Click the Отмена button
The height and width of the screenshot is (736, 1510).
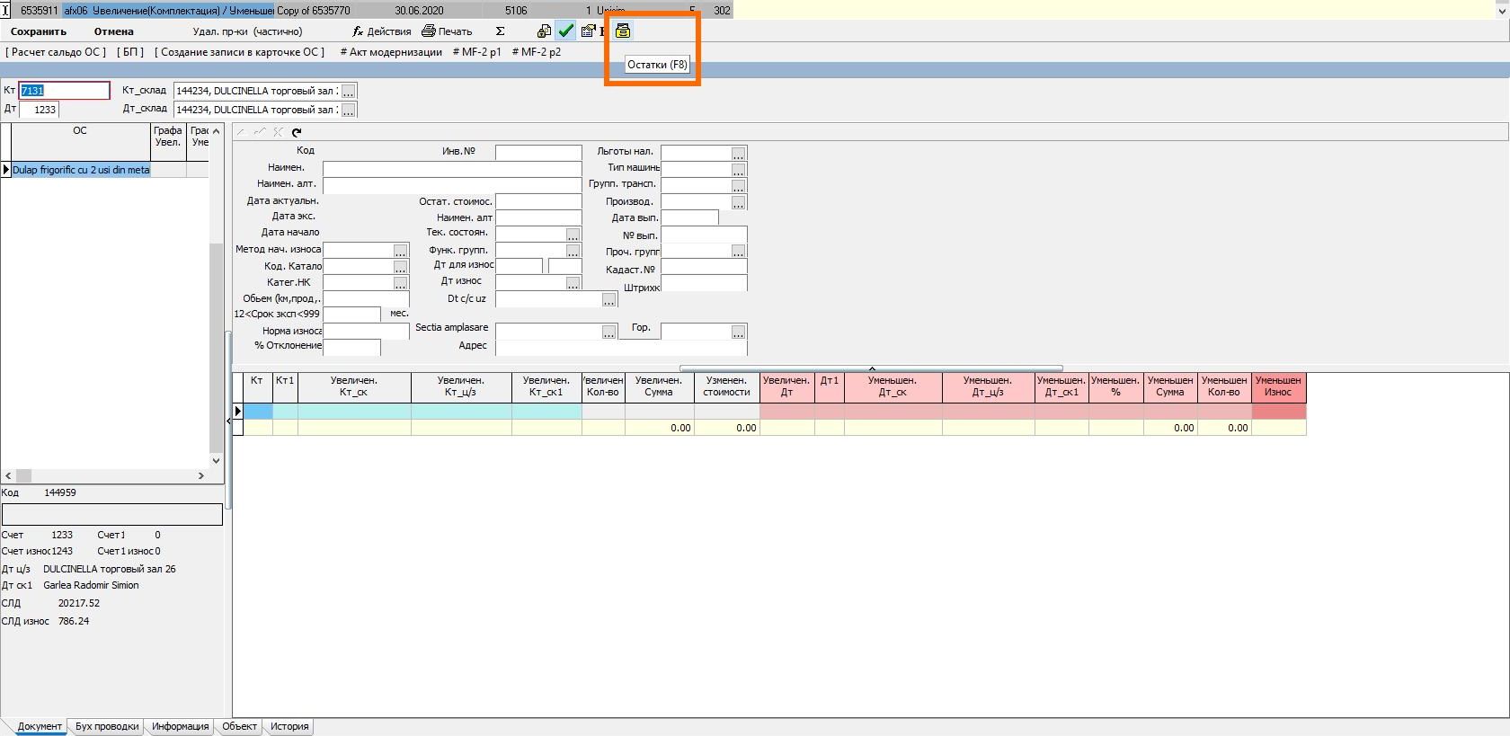tap(114, 31)
